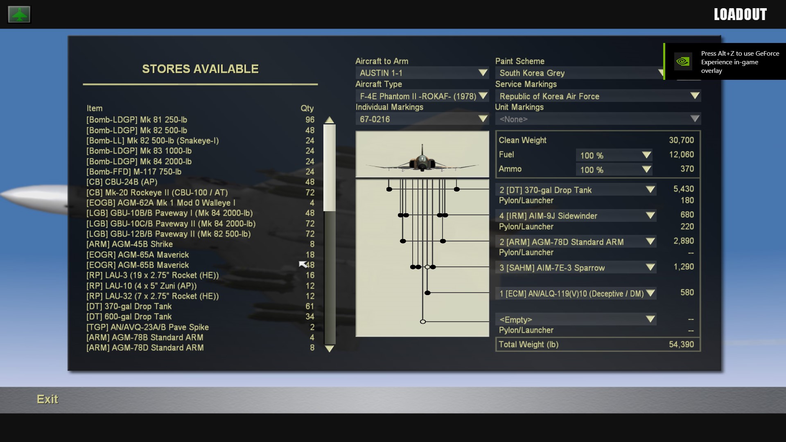The image size is (786, 442).
Task: Select Mk 82 500-lb bomb row
Action: [x=201, y=130]
